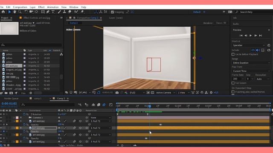Hide the Camera 1 layer

tap(1, 118)
